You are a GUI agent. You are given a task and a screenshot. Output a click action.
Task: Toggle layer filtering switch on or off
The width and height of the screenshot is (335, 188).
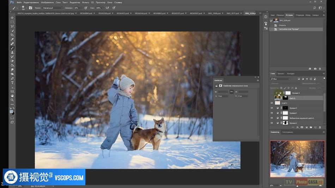pyautogui.click(x=324, y=79)
